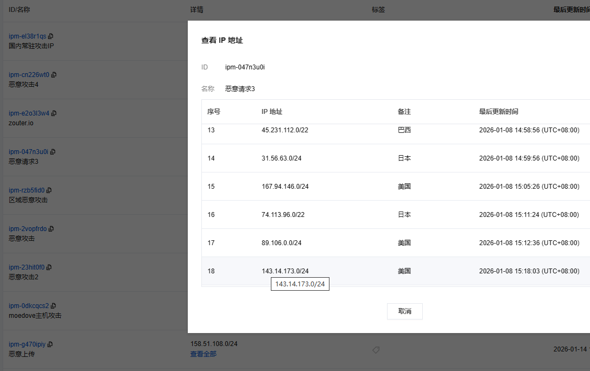Click copy icon beside ipm-cn226wt0
This screenshot has height=371, width=590.
point(54,75)
